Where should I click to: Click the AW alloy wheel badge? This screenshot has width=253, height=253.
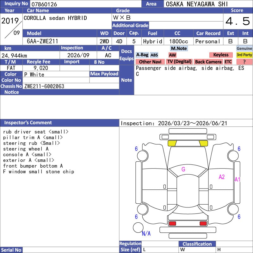tap(172, 55)
